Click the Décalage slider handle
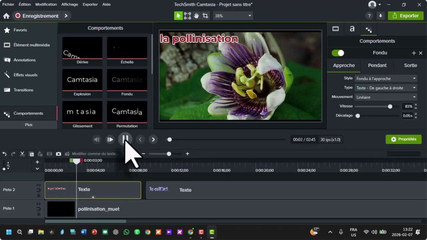The image size is (427, 240). click(358, 116)
